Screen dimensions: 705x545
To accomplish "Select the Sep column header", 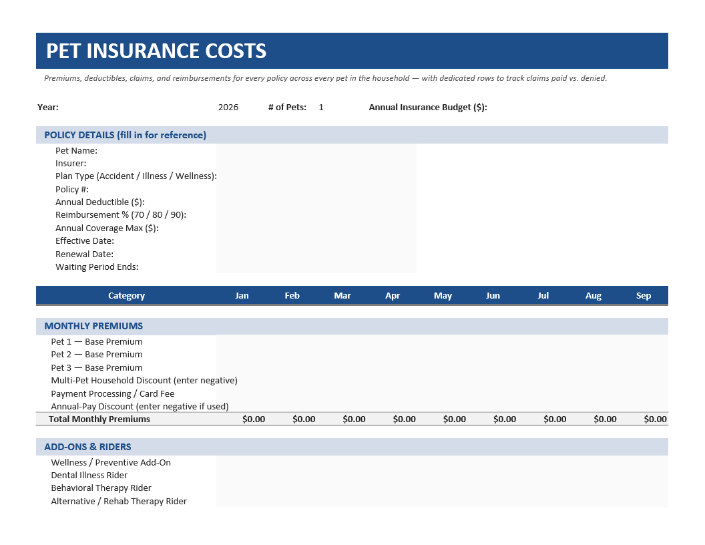I will click(644, 295).
